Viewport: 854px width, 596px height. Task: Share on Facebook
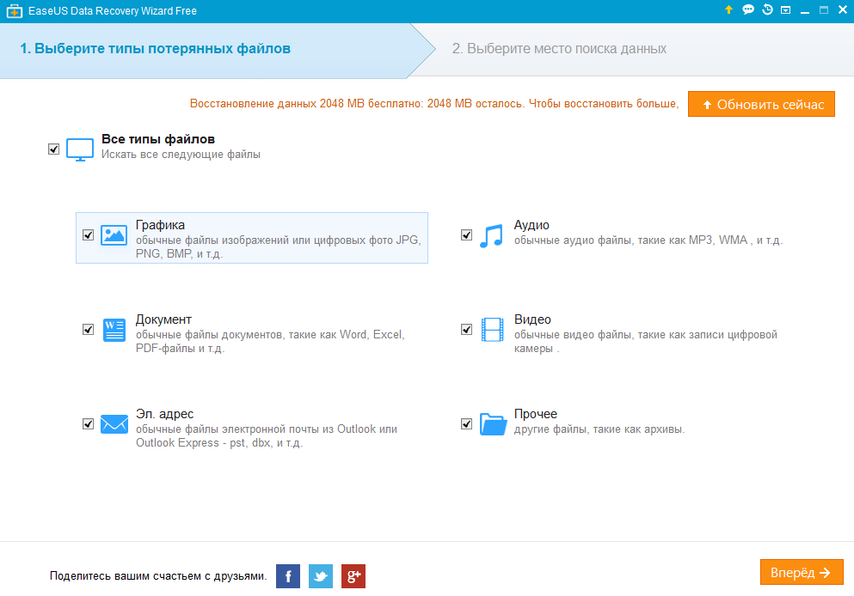click(288, 576)
